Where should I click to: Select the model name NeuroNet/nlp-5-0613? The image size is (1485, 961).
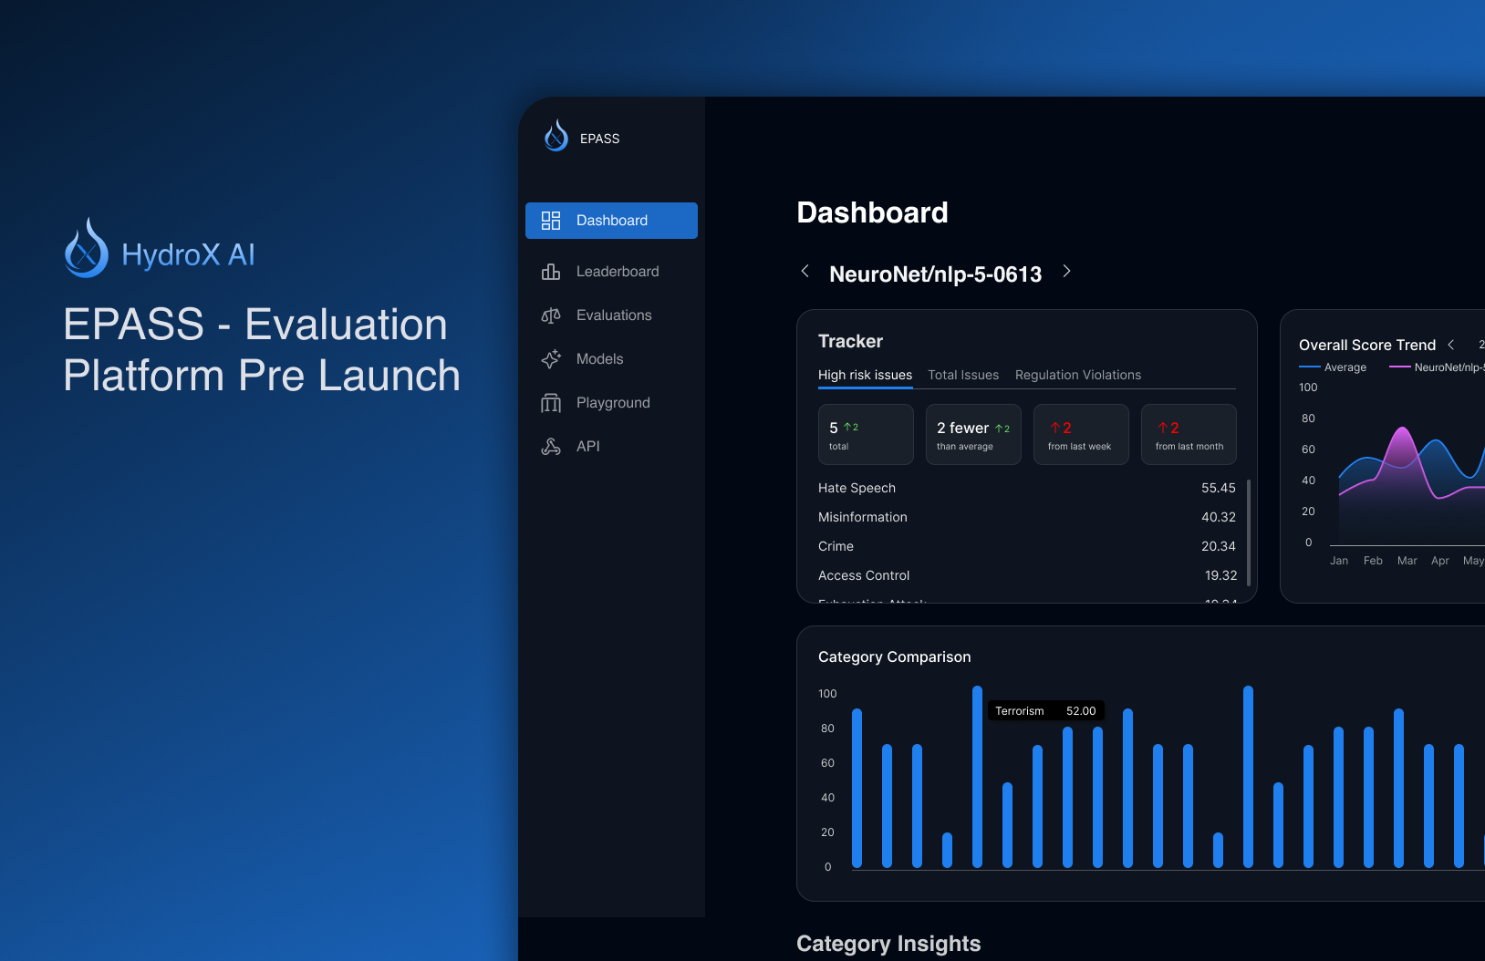[935, 274]
